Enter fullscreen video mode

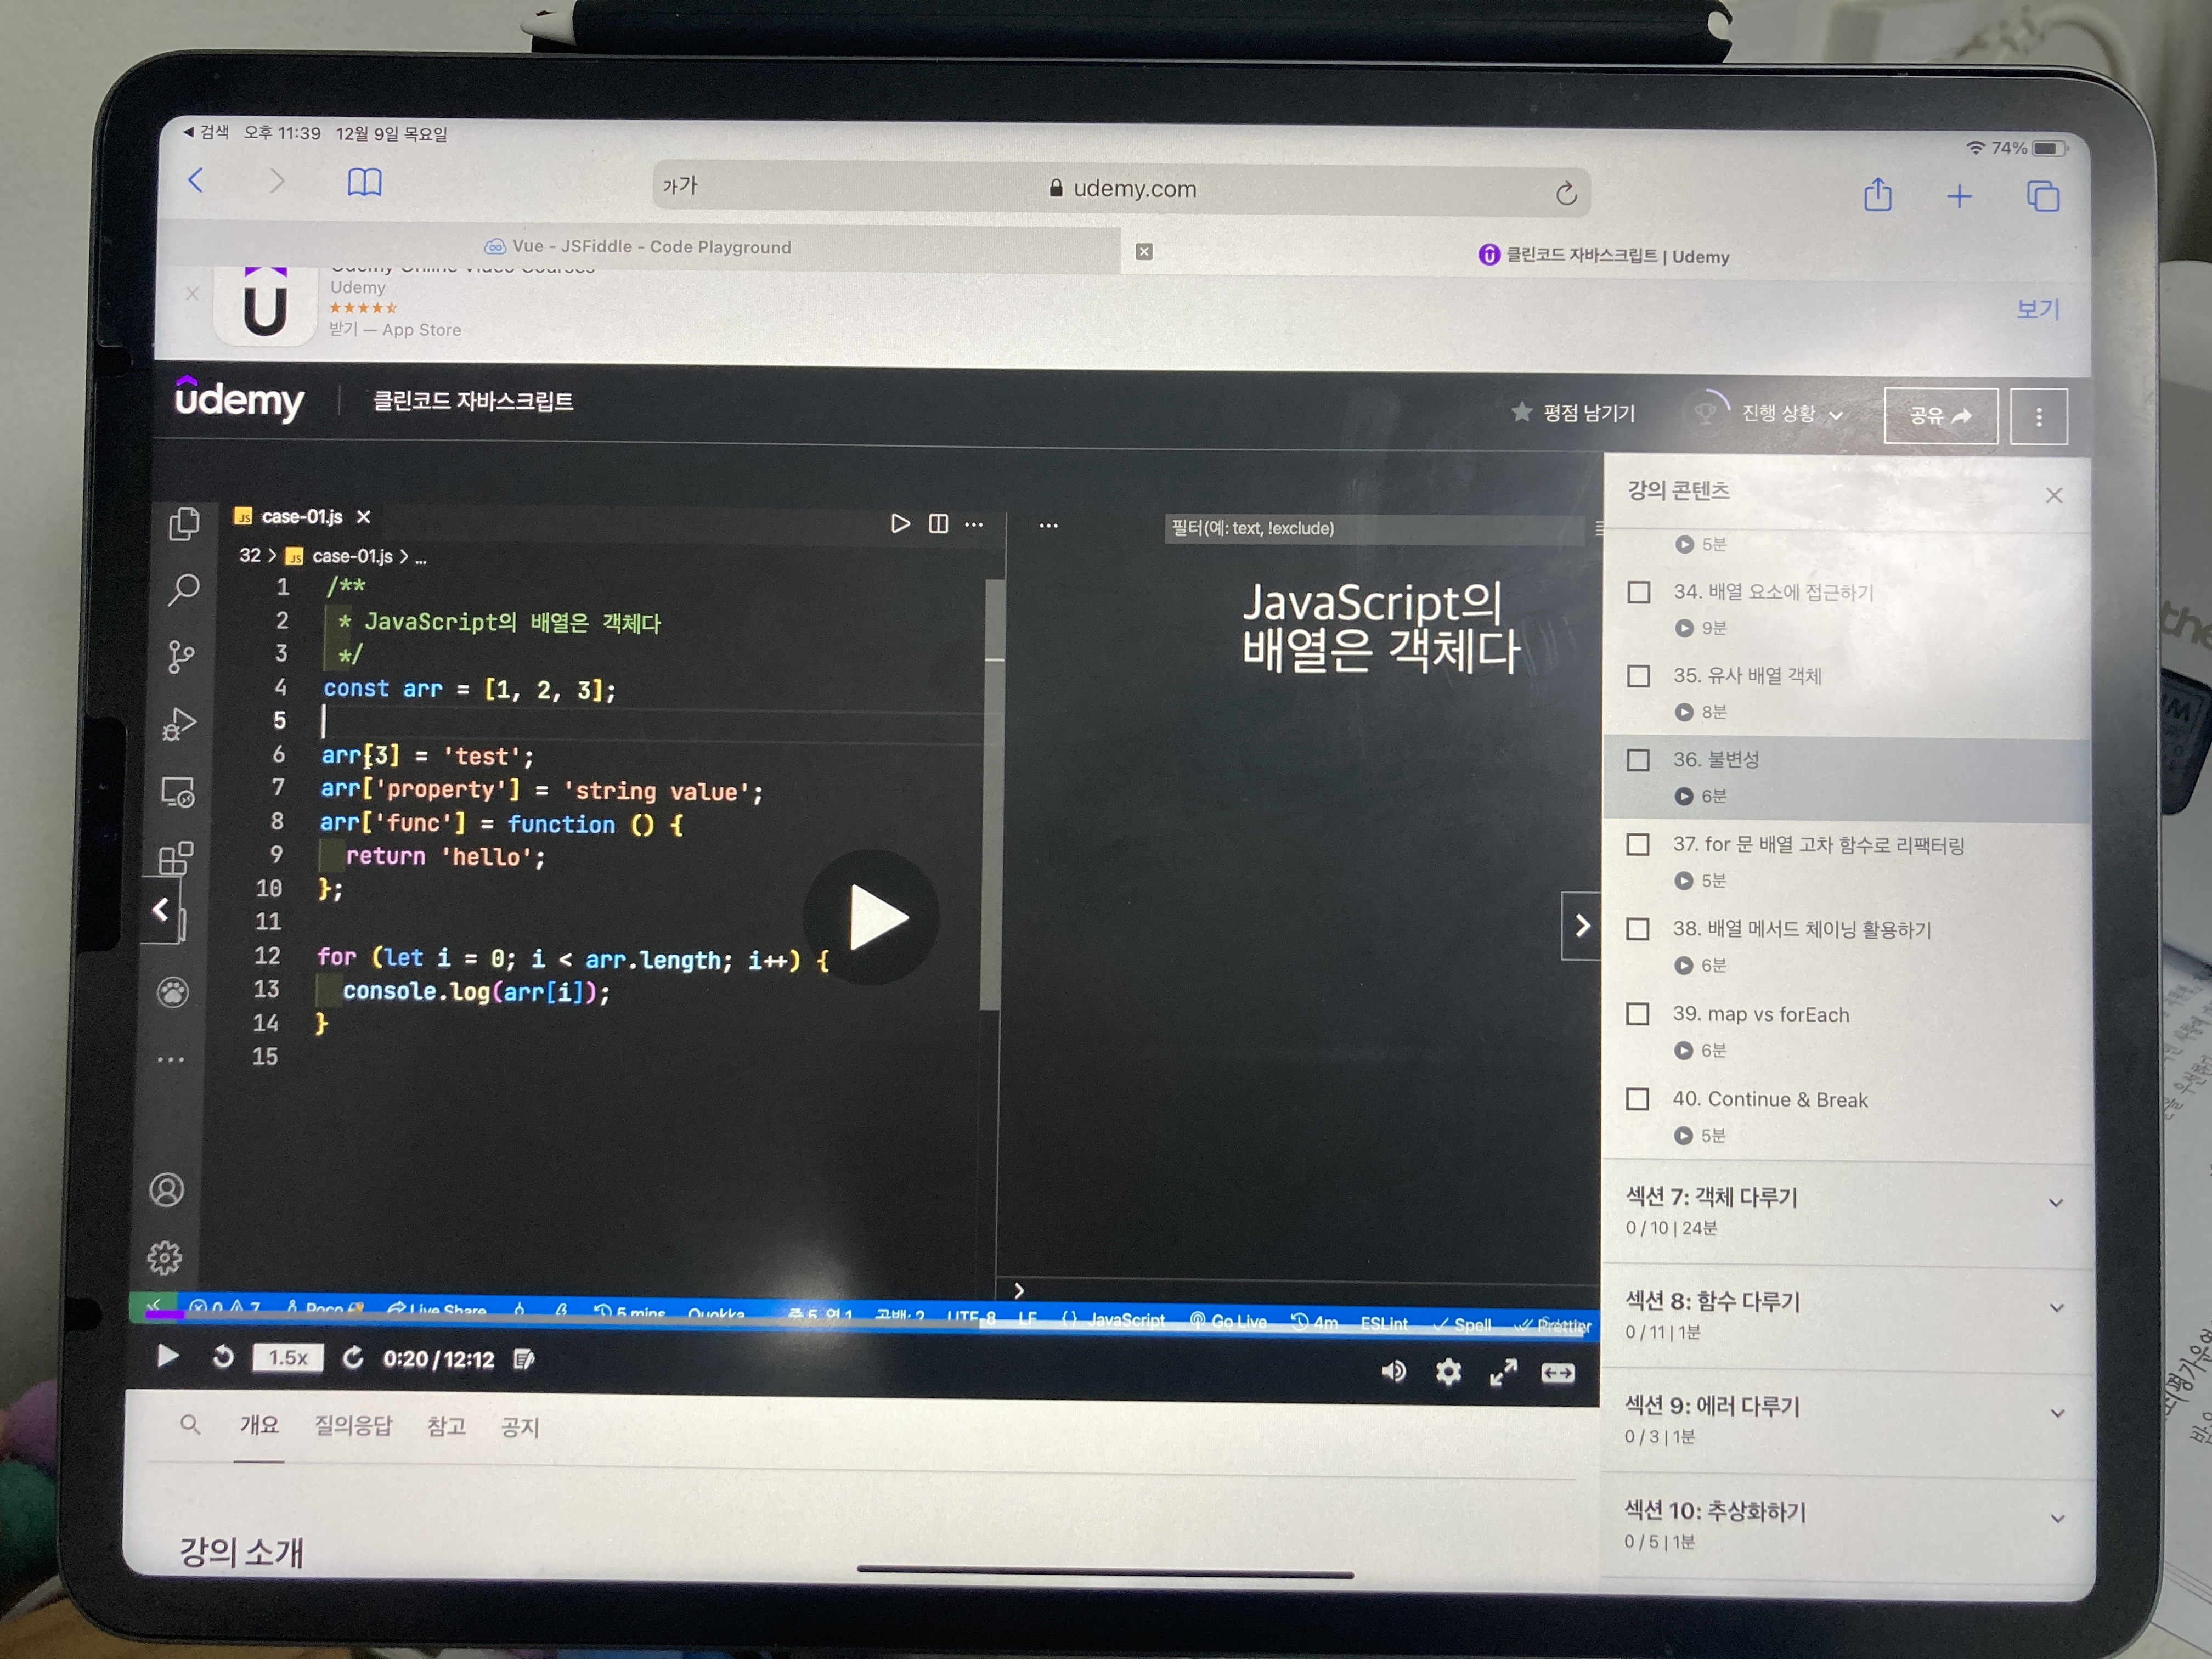point(1502,1373)
